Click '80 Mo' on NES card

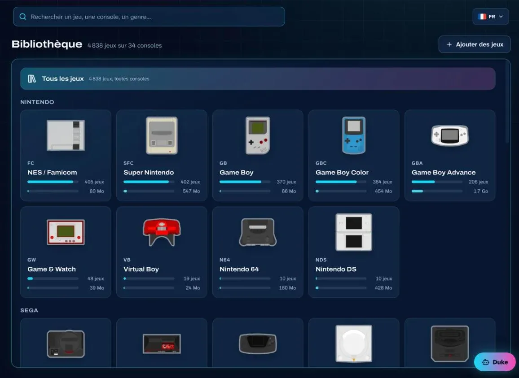click(x=97, y=191)
